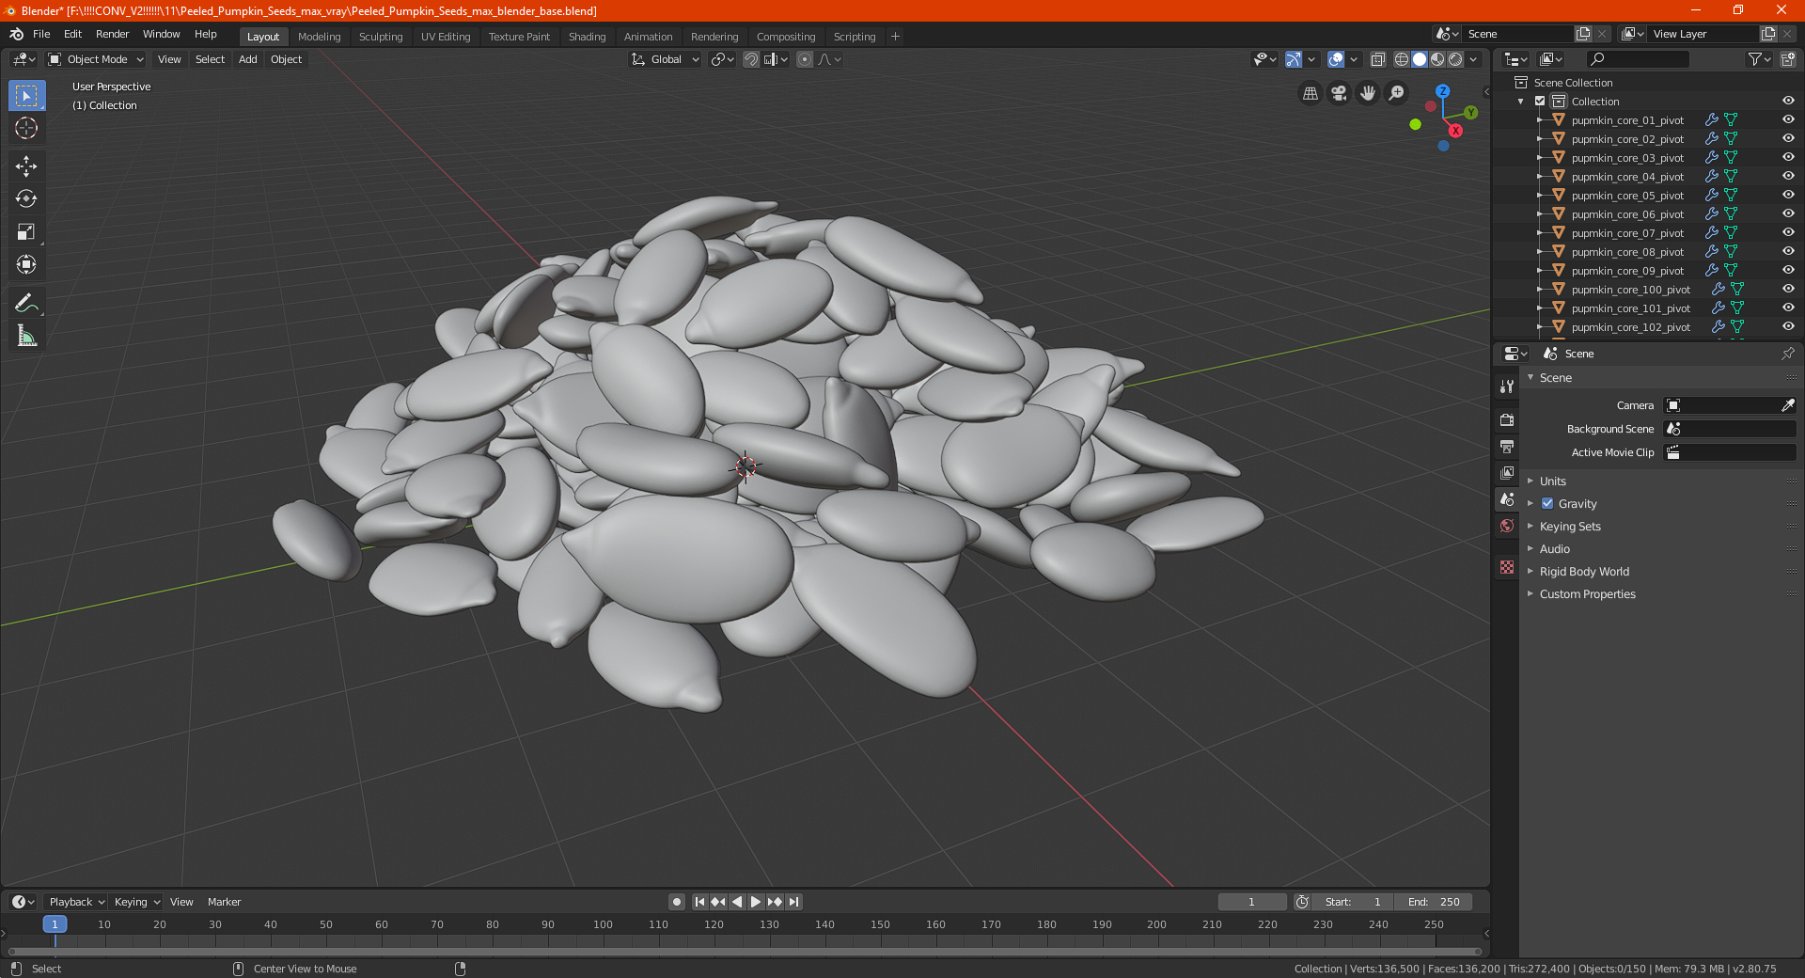The image size is (1805, 978).
Task: Select the Transform tool
Action: coord(26,264)
